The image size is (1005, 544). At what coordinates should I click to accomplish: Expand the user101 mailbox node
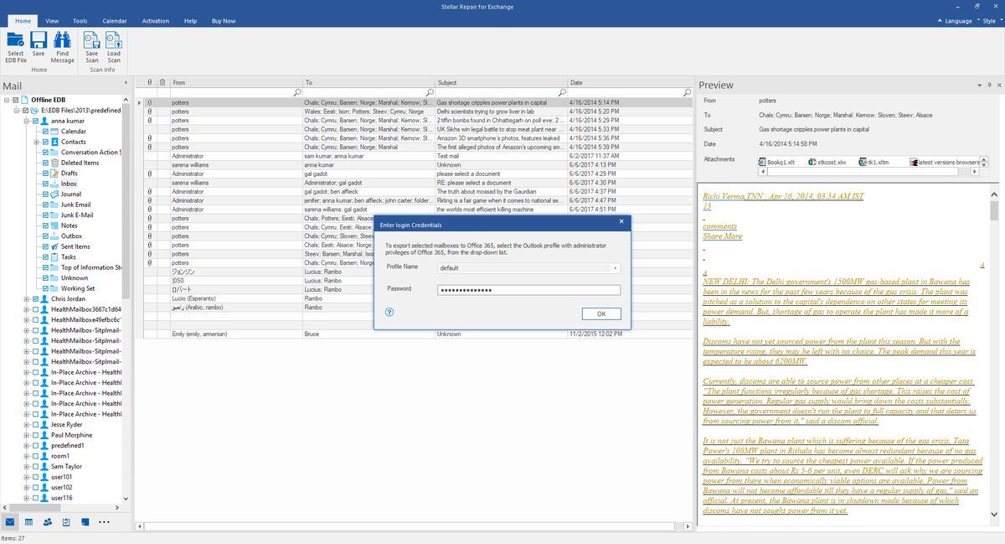(26, 477)
